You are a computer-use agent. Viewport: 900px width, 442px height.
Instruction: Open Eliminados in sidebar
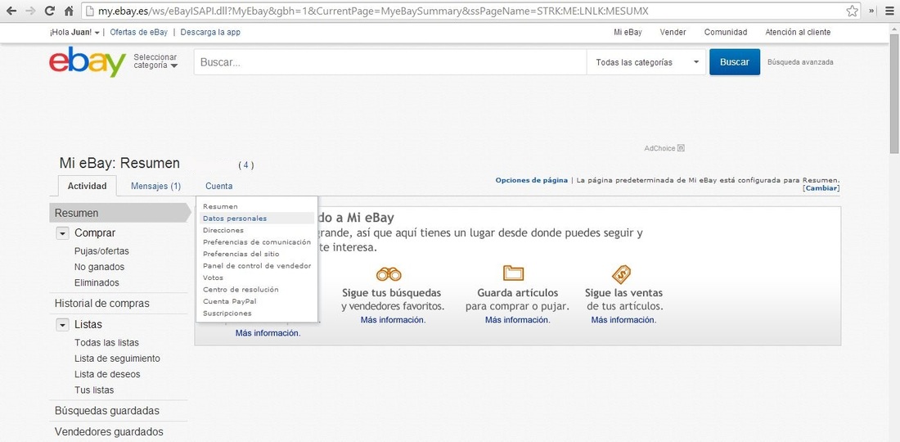coord(97,283)
